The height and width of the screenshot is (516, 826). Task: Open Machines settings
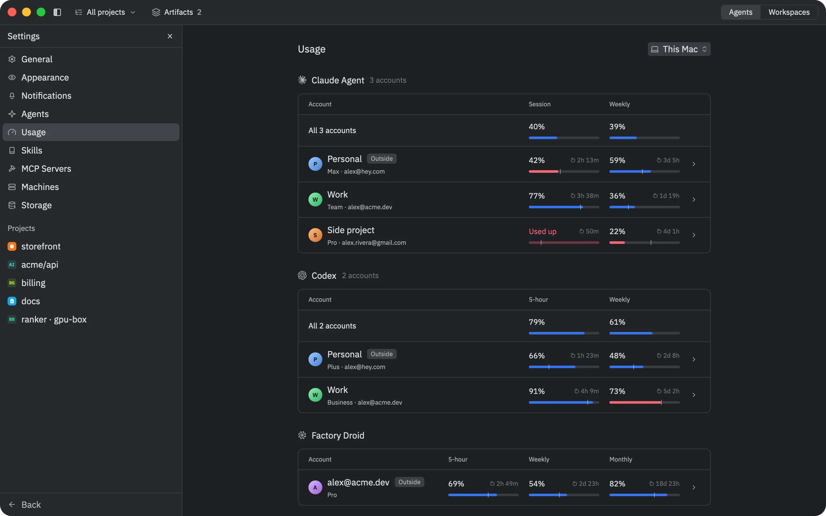91,187
